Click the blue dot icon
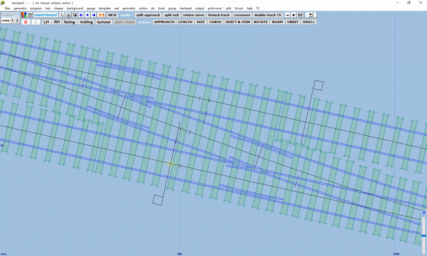Image resolution: width=427 pixels, height=256 pixels. tap(87, 15)
